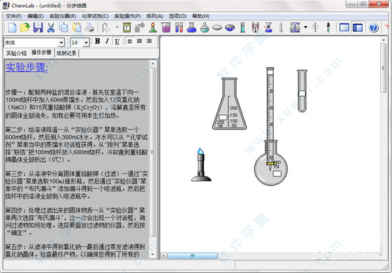Screen dimensions: 392x273
Task: Add a balance from toolbar
Action: [x=295, y=27]
